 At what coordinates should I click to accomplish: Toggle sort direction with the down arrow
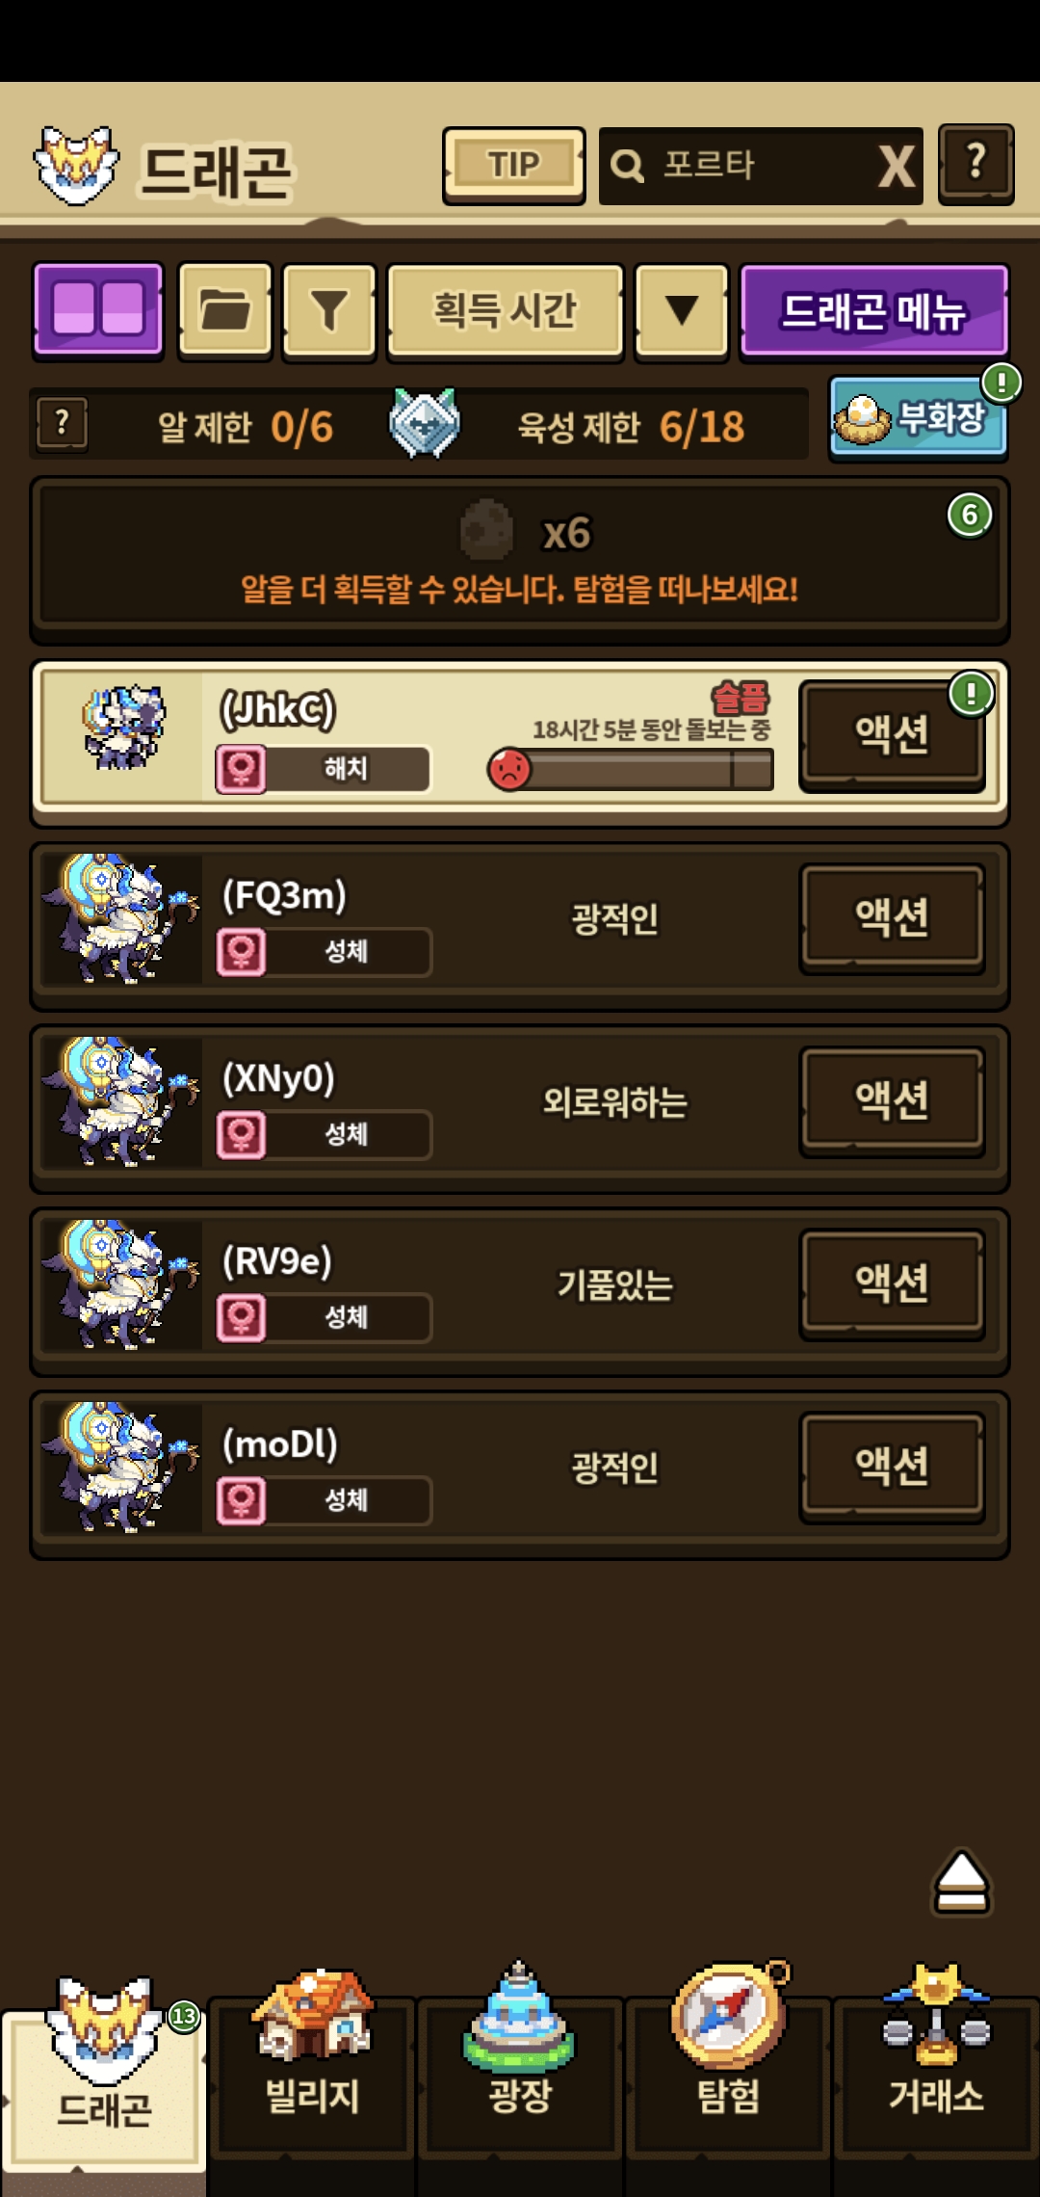pos(682,310)
